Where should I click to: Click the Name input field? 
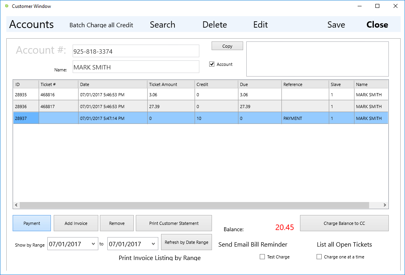136,67
